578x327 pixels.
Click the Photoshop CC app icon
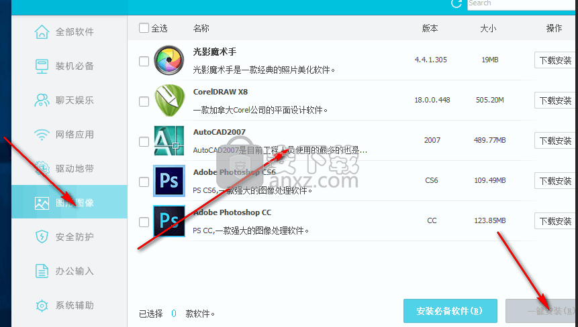[x=168, y=220]
